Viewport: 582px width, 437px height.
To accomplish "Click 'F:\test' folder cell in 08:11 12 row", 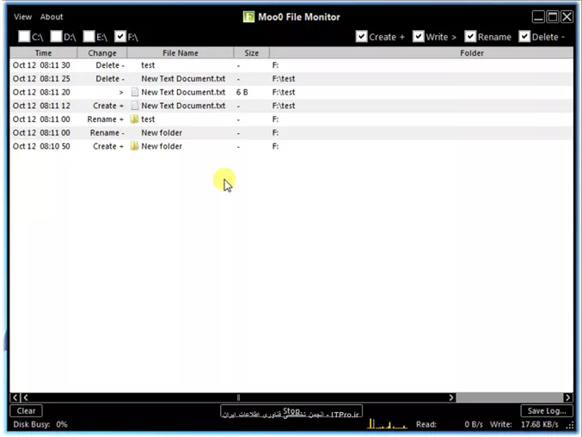I will (284, 106).
